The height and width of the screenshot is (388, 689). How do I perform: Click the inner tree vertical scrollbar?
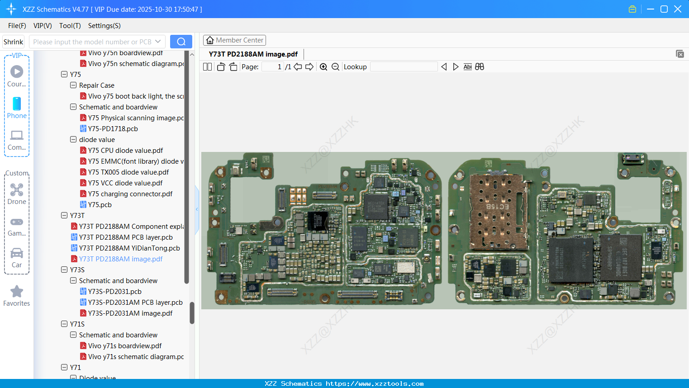coord(186,167)
